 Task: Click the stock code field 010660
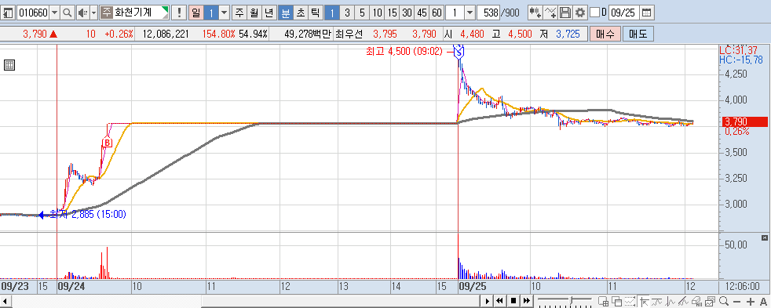[x=33, y=13]
